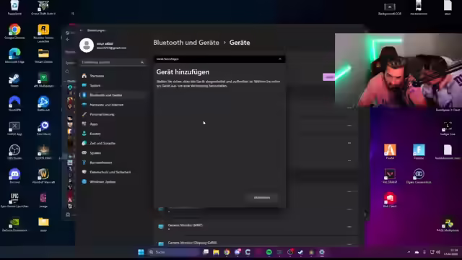462x260 pixels.
Task: Show hidden system tray icons chevron
Action: tap(409, 252)
